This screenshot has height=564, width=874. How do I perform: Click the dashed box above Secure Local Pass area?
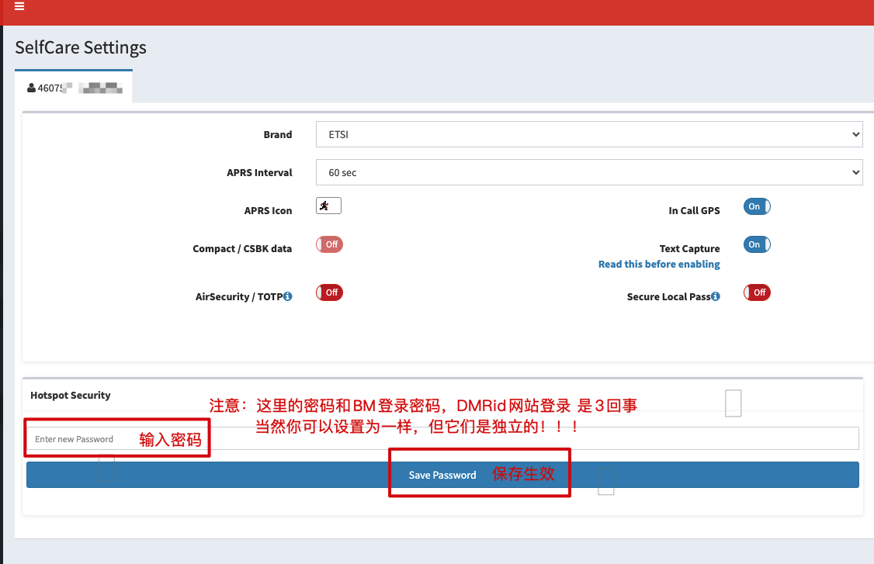[x=733, y=403]
